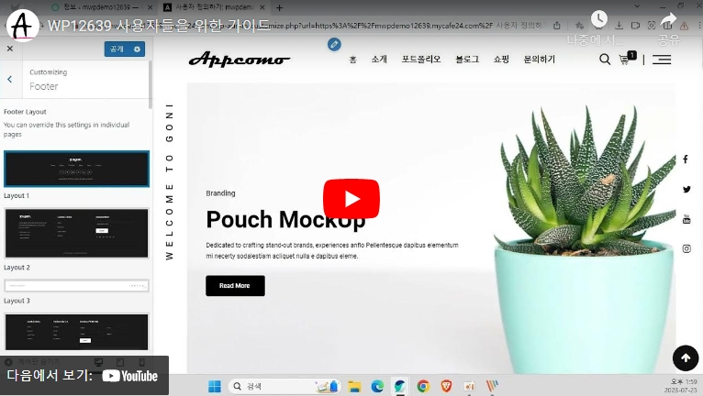
Task: Open the Twitter social icon
Action: pyautogui.click(x=686, y=189)
